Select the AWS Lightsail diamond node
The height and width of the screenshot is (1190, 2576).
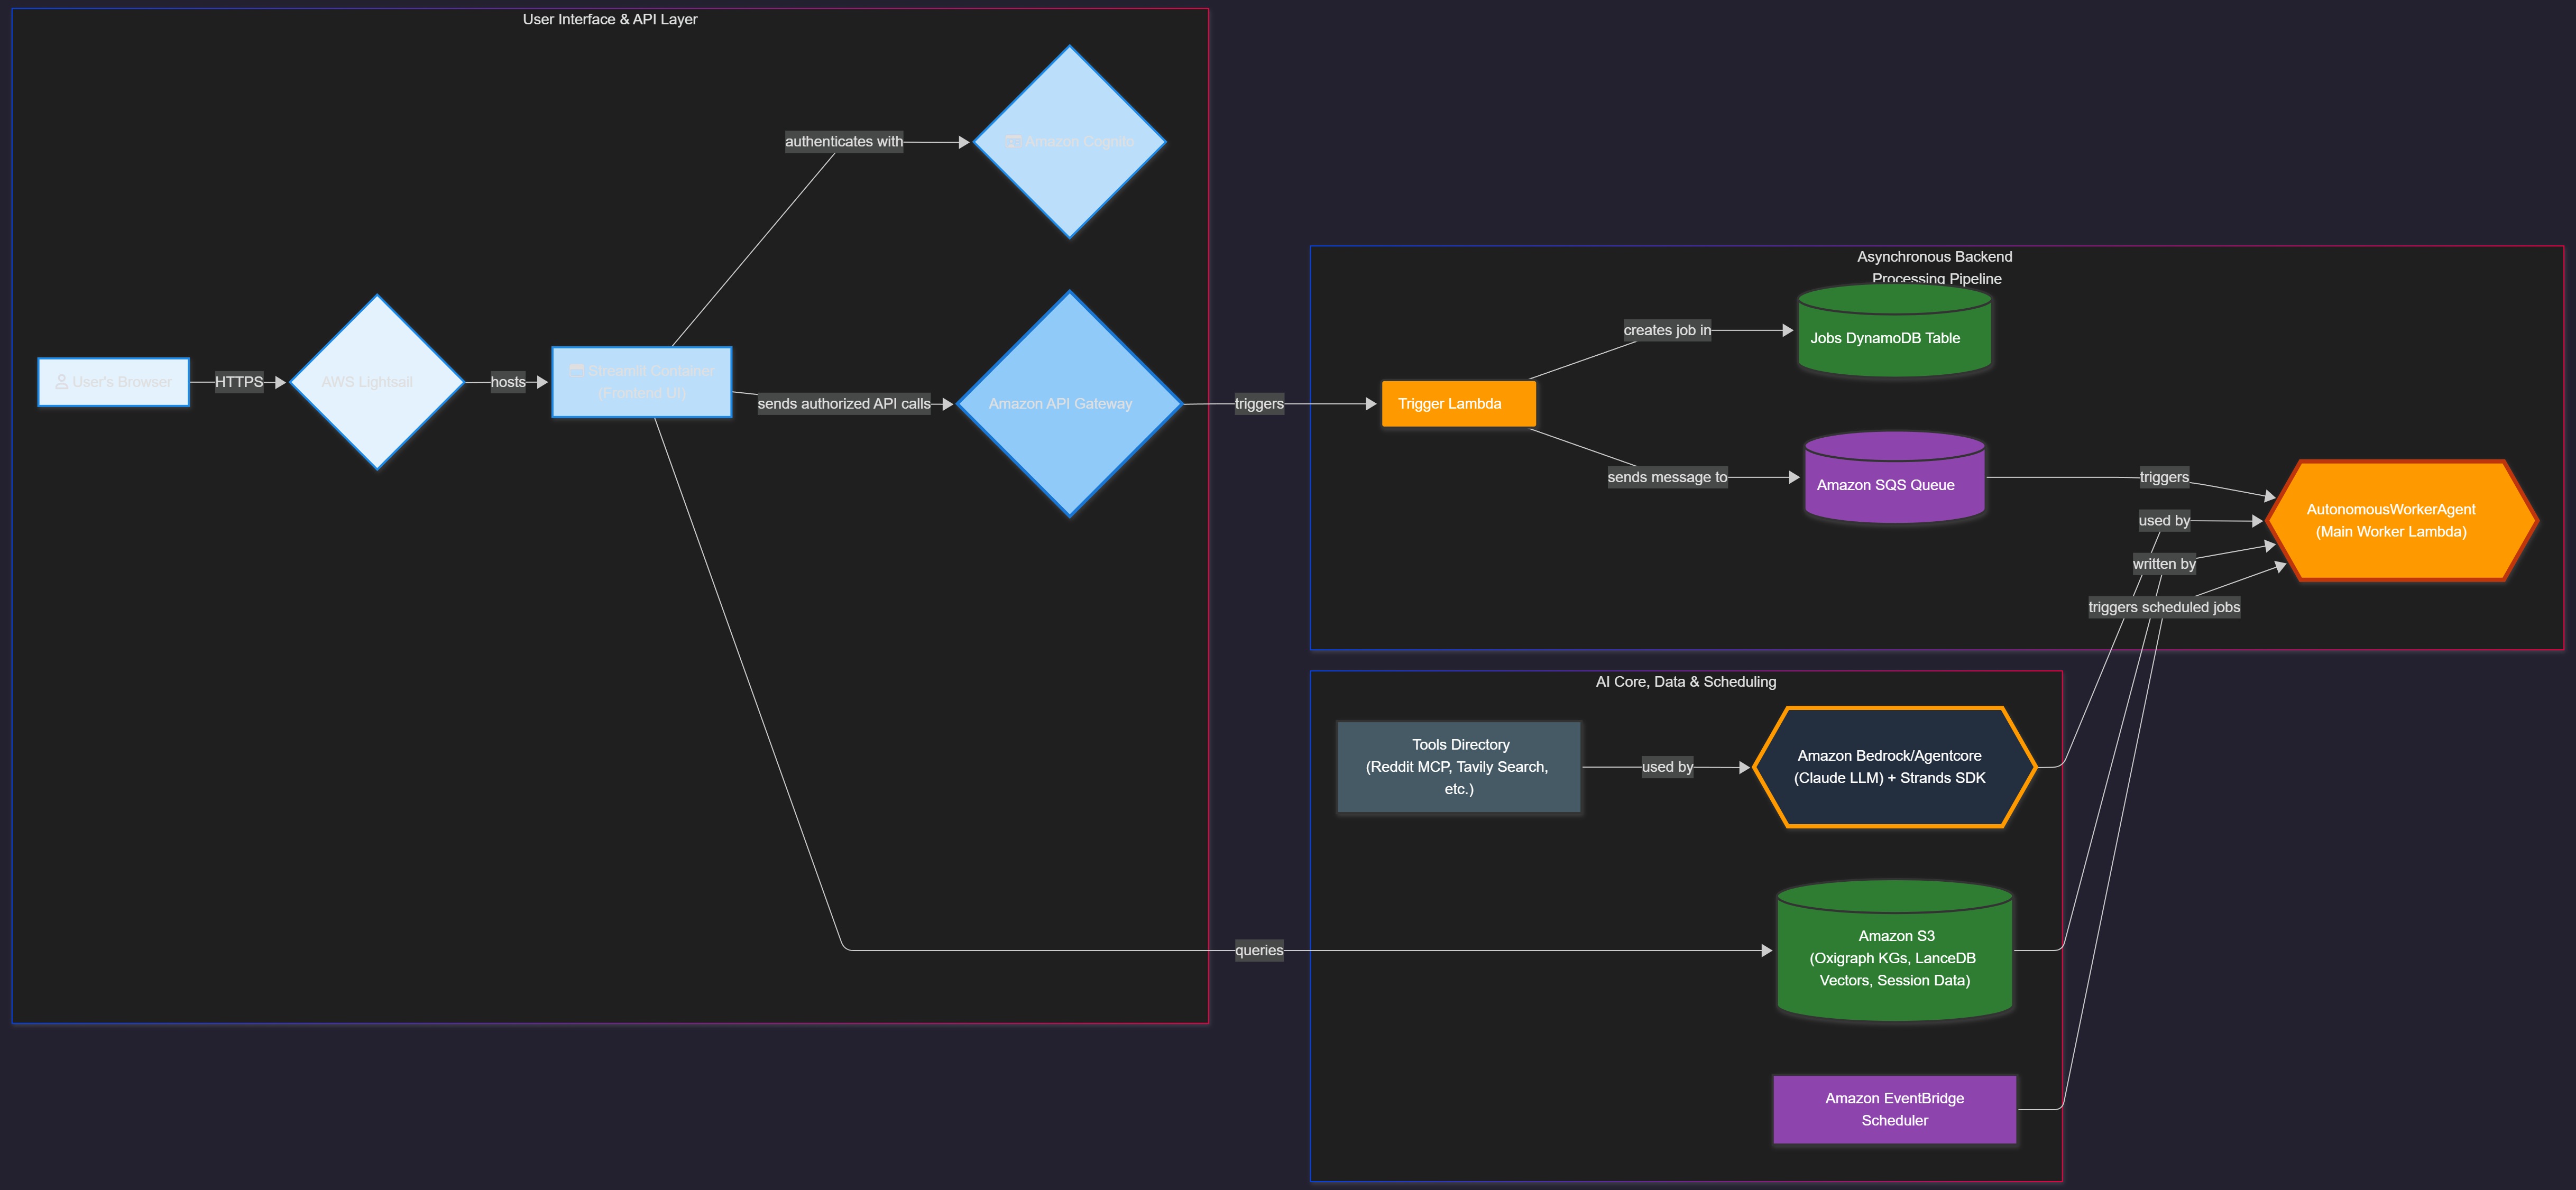point(376,382)
